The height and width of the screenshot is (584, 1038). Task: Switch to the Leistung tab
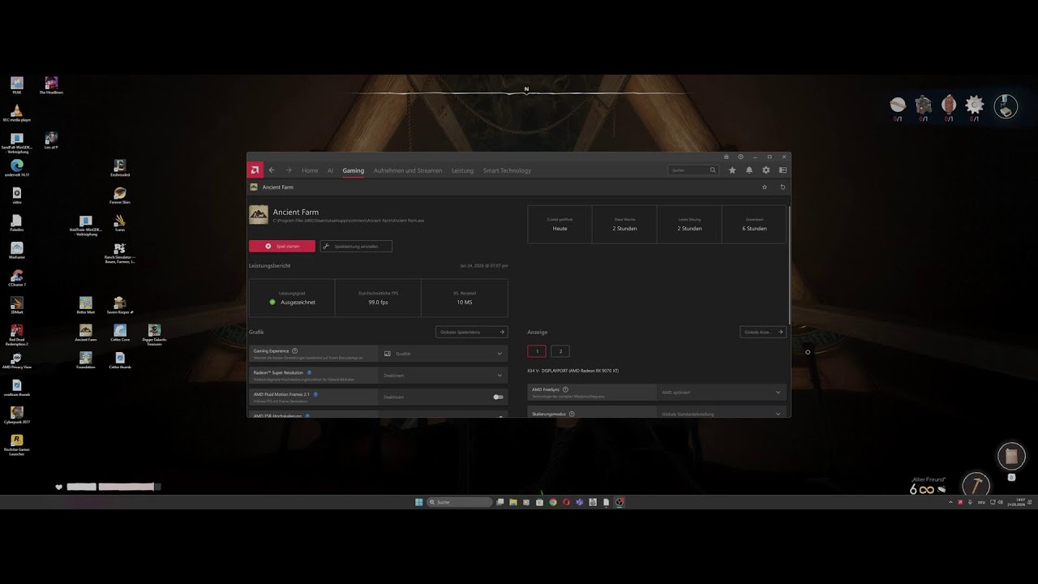[462, 170]
